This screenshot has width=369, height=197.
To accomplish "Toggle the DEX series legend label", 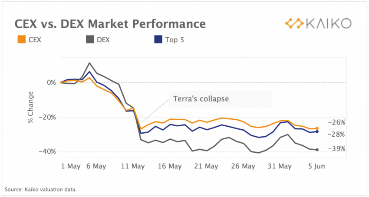I will [x=103, y=40].
